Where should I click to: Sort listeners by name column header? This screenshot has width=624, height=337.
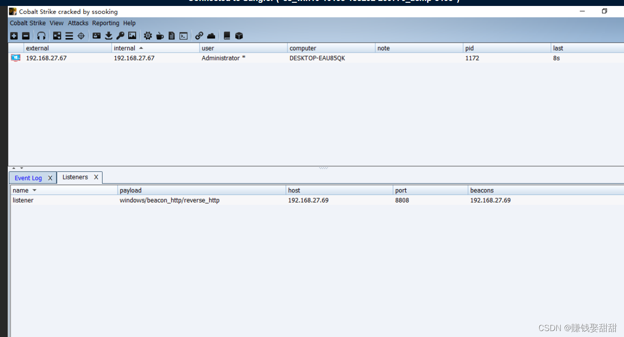[64, 190]
